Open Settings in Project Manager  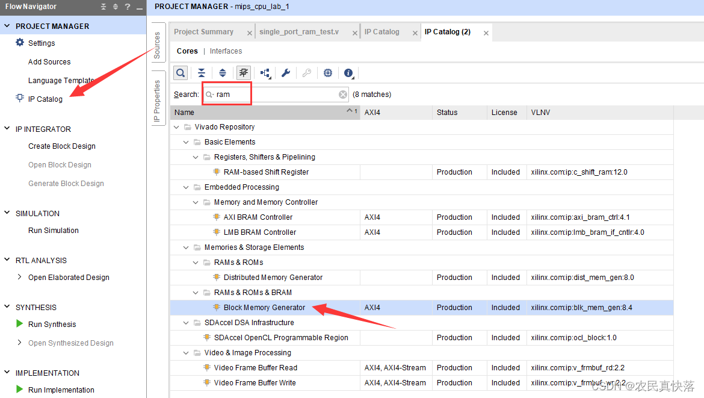pyautogui.click(x=41, y=43)
